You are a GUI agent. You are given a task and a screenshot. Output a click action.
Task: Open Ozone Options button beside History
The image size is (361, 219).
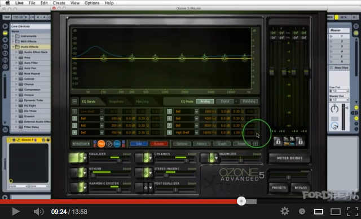click(x=182, y=144)
